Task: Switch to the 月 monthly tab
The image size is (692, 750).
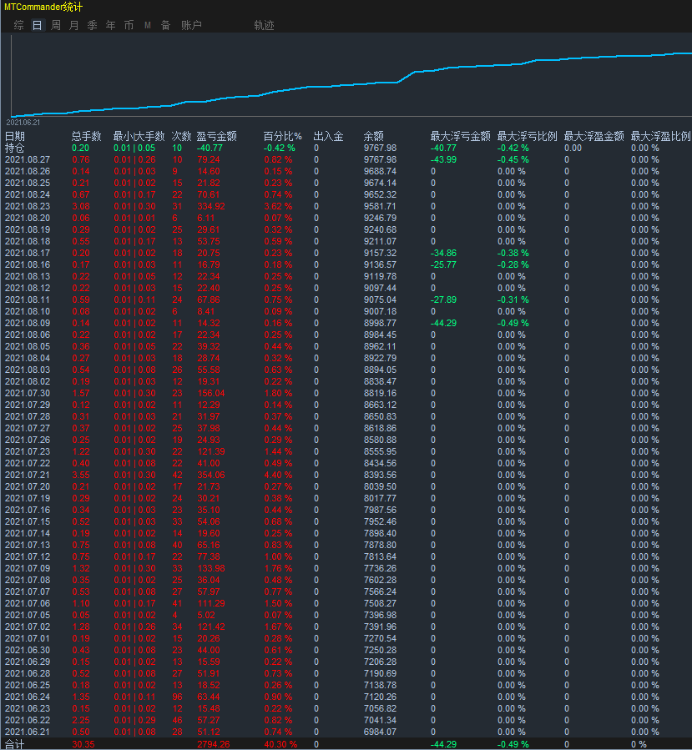Action: tap(73, 25)
